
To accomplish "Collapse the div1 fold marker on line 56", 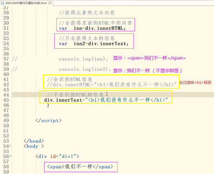I will pos(10,156).
